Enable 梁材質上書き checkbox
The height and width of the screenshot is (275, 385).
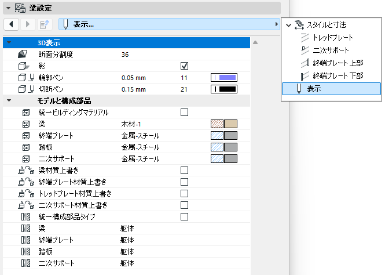(184, 170)
